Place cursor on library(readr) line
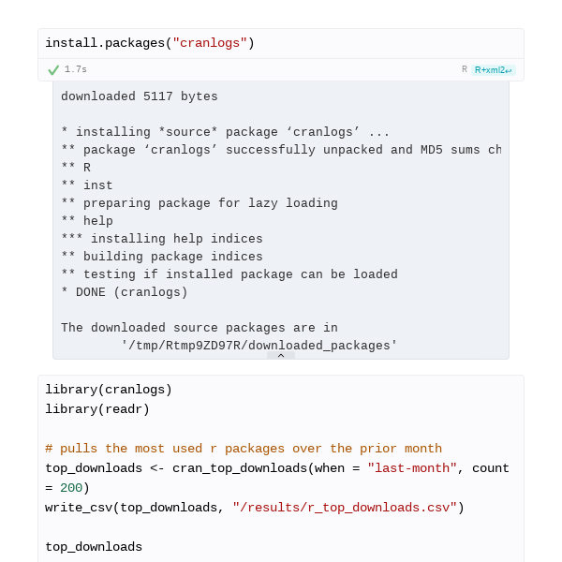 click(97, 409)
